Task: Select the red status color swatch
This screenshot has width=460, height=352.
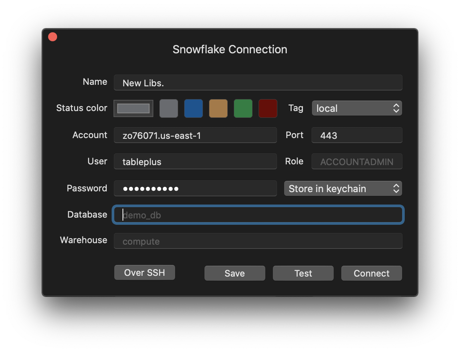Action: point(268,108)
